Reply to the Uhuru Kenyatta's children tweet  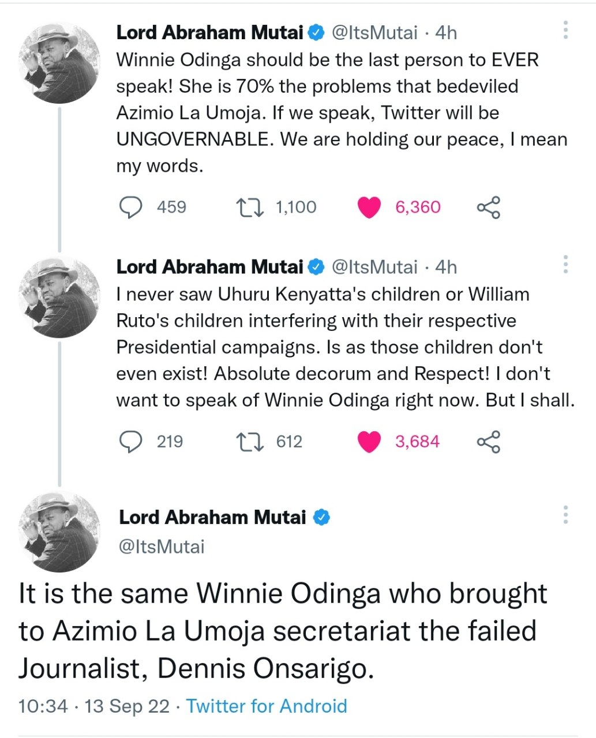point(131,442)
